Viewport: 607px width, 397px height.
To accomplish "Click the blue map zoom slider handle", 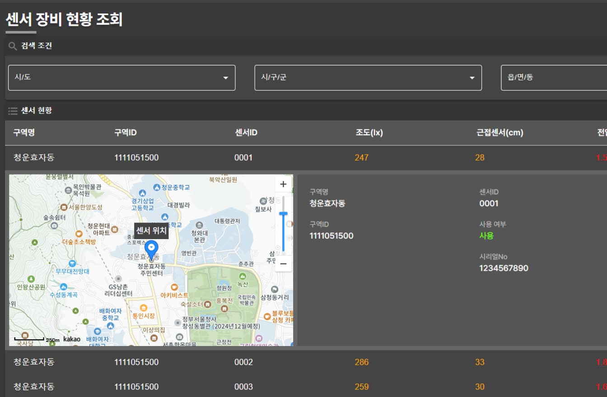I will (x=283, y=213).
